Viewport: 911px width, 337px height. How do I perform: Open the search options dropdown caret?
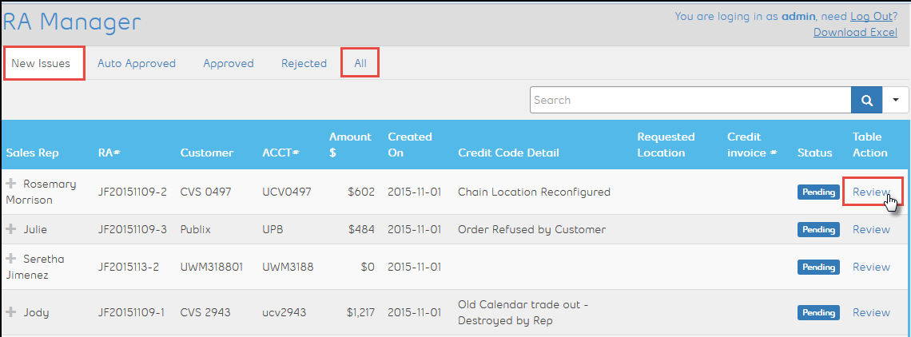pyautogui.click(x=895, y=100)
